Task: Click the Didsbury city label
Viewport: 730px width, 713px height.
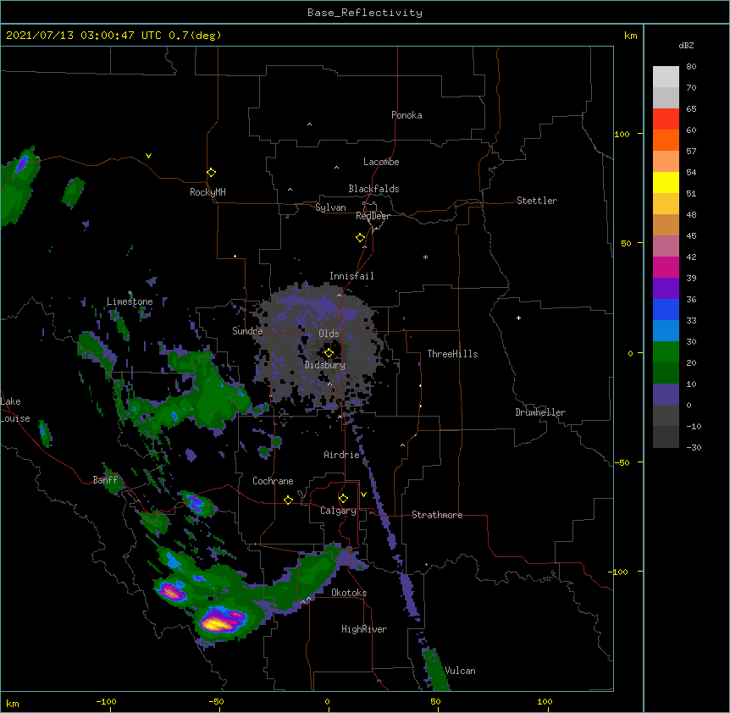Action: [325, 365]
